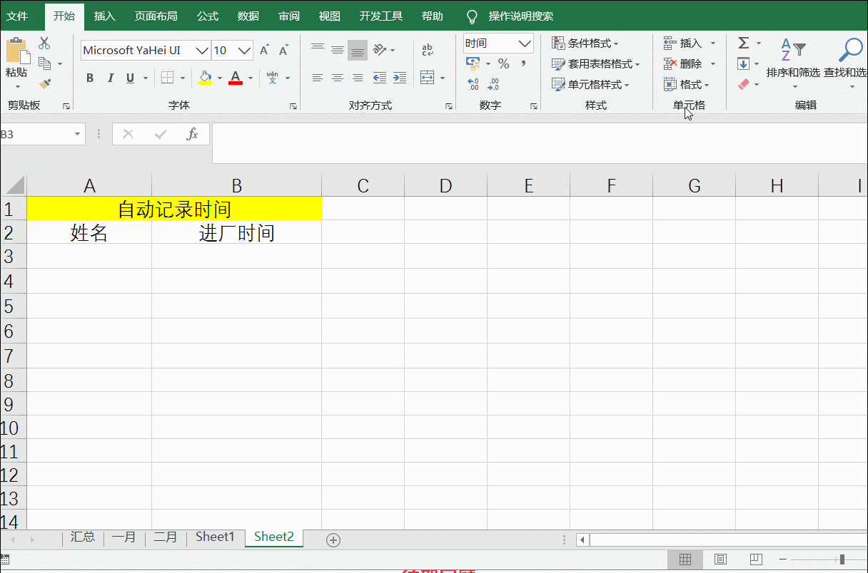This screenshot has height=573, width=868.
Task: Click Decrease Indent icon
Action: 380,78
